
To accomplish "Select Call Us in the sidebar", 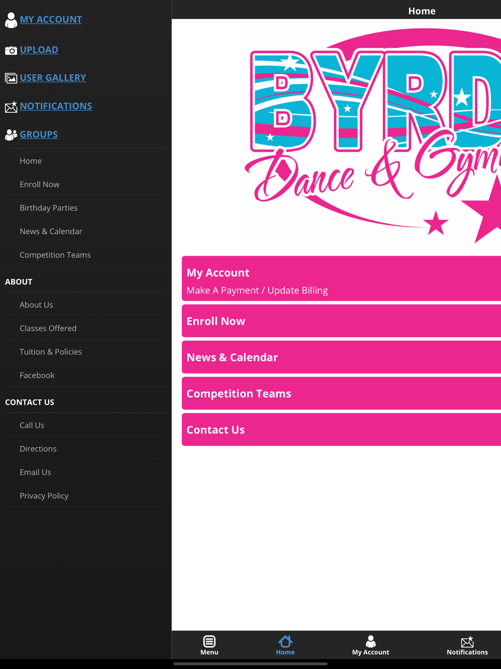I will point(86,425).
